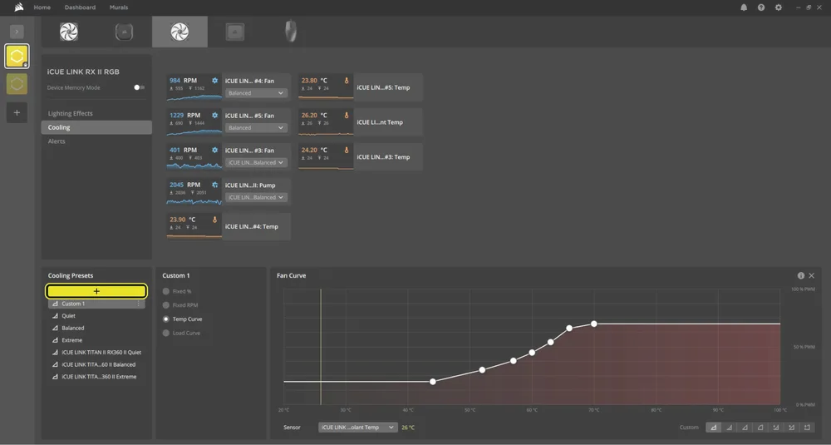Select the Fixed RPM radio option
This screenshot has width=831, height=445.
(166, 305)
